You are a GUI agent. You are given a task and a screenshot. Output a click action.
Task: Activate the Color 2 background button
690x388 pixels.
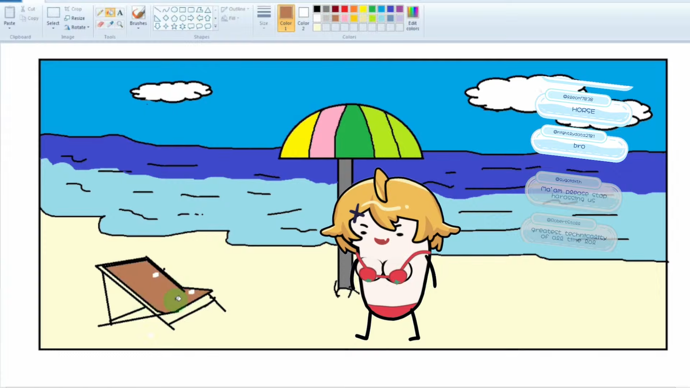303,18
